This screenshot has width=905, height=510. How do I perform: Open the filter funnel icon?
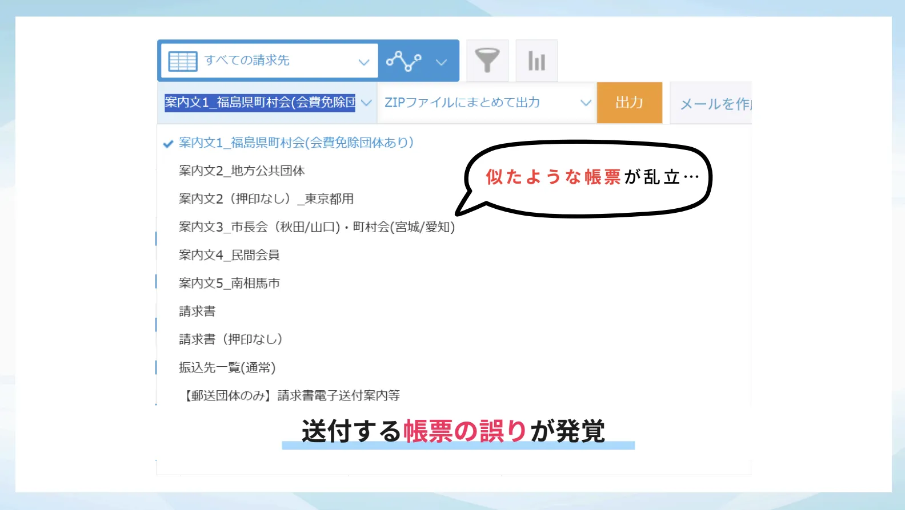click(x=487, y=60)
